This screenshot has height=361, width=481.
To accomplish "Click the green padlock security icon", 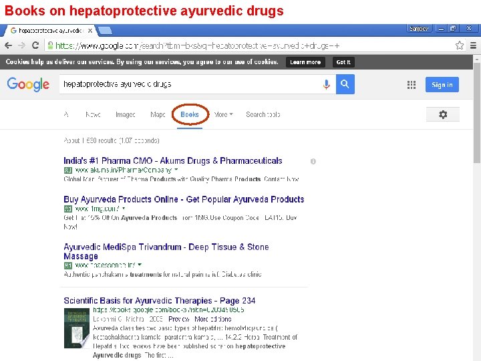I will [50, 45].
